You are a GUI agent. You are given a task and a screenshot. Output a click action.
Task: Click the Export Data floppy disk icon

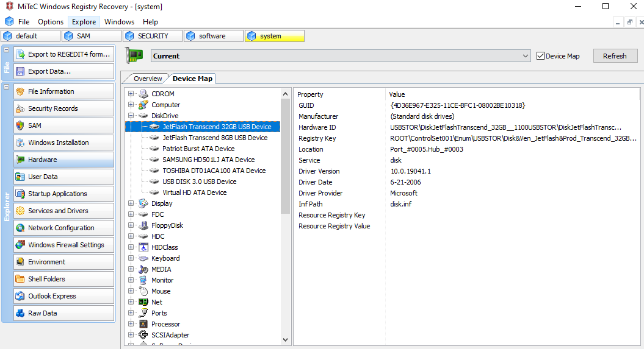click(x=20, y=71)
